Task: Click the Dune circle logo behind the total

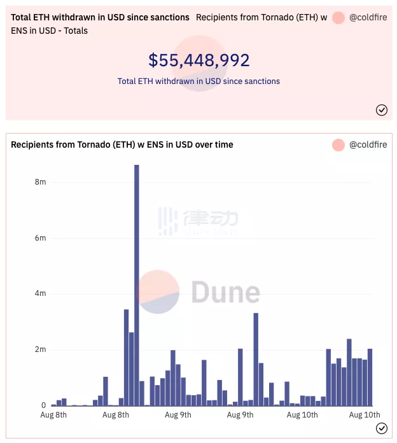Action: click(199, 63)
